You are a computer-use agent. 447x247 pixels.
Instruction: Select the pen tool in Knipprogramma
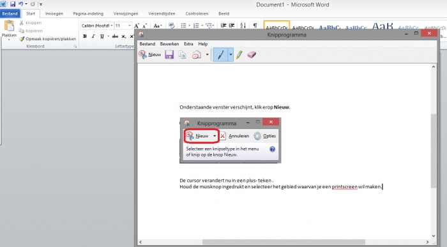(x=220, y=54)
